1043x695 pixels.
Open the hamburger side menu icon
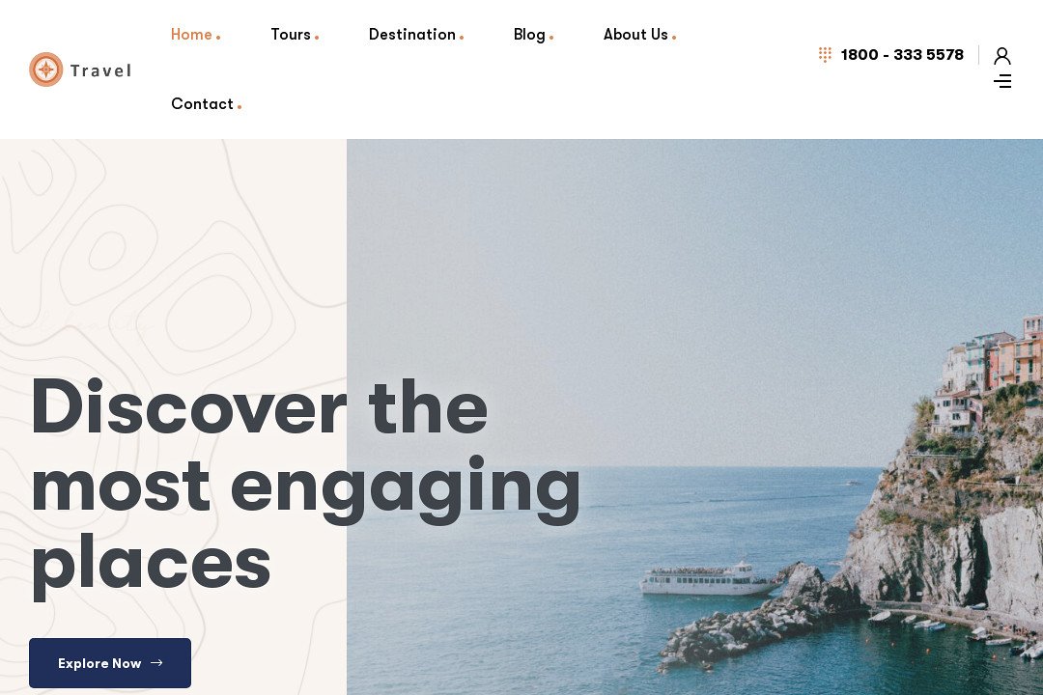tap(1002, 81)
